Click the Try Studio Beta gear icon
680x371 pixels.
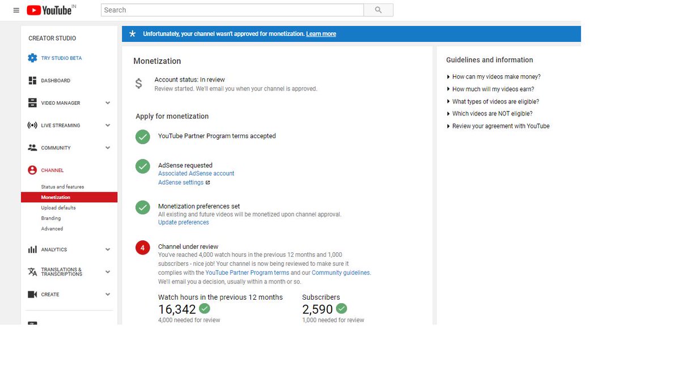click(32, 58)
